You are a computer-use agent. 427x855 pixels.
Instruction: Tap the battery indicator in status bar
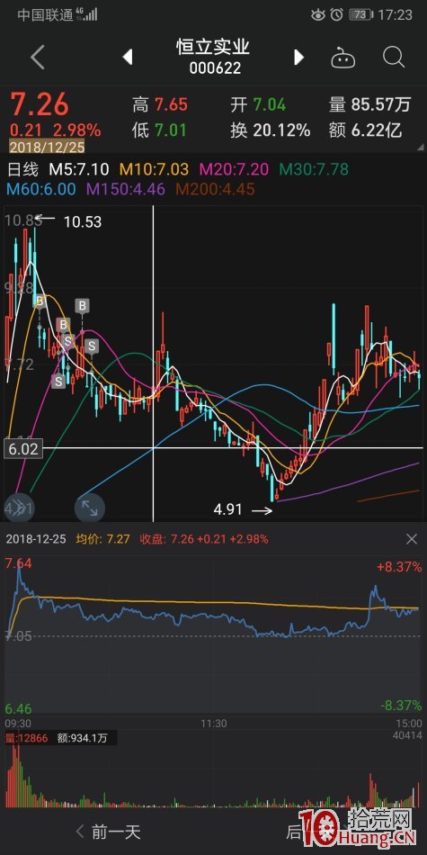click(x=360, y=14)
